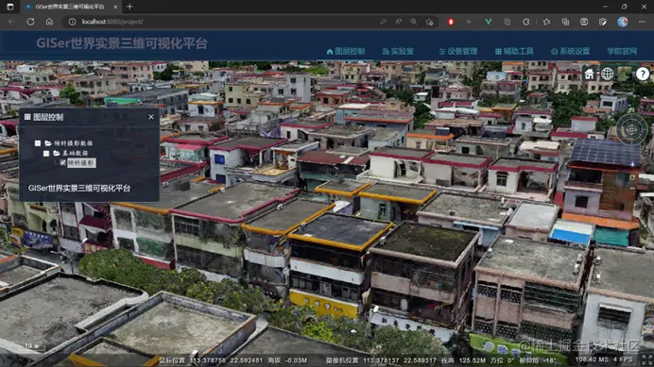The width and height of the screenshot is (654, 367).
Task: Click the 10 m scale bar
Action: point(32,346)
